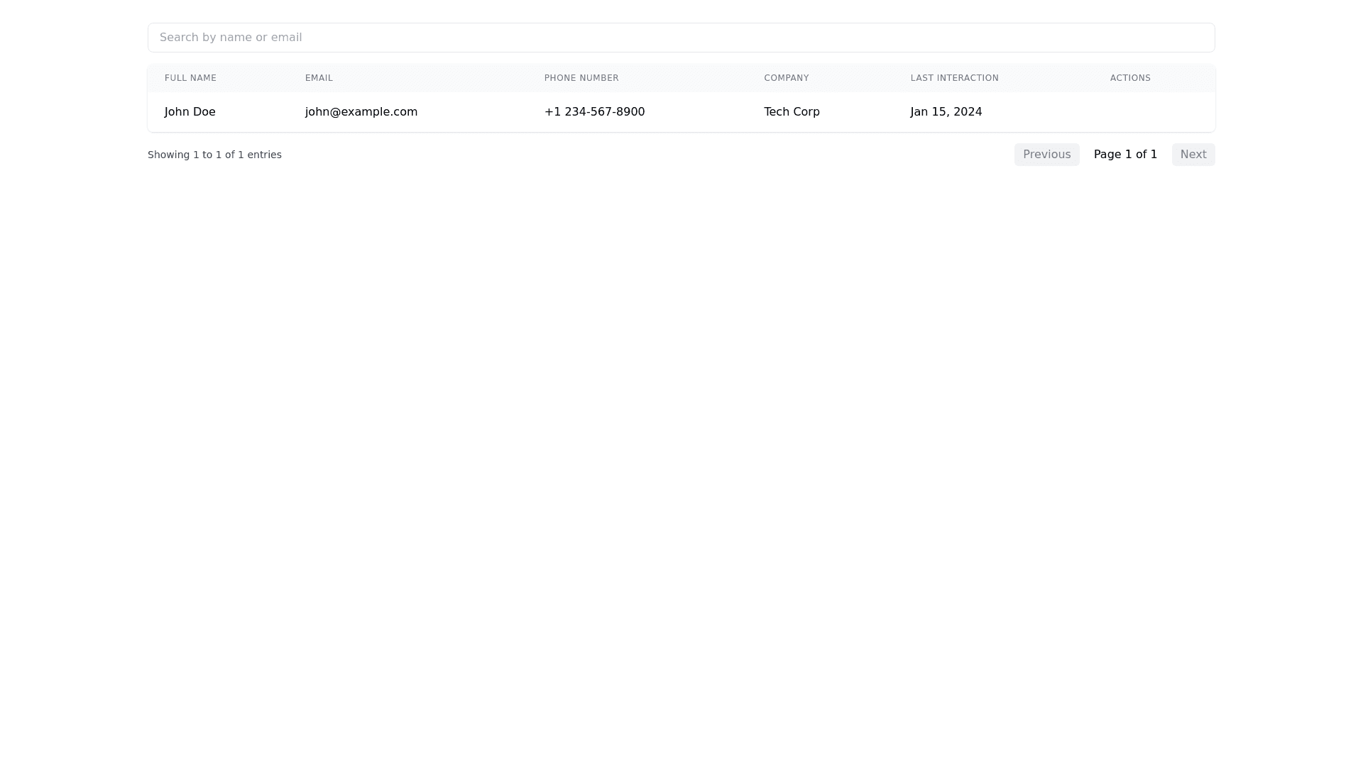Select the John Doe name cell
The image size is (1363, 766).
(190, 112)
